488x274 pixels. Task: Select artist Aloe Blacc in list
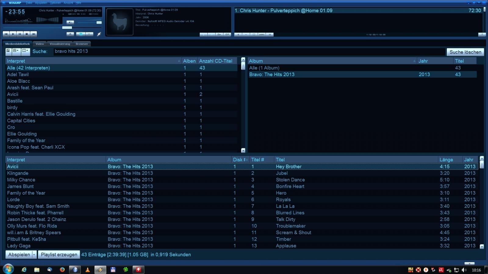(x=121, y=81)
